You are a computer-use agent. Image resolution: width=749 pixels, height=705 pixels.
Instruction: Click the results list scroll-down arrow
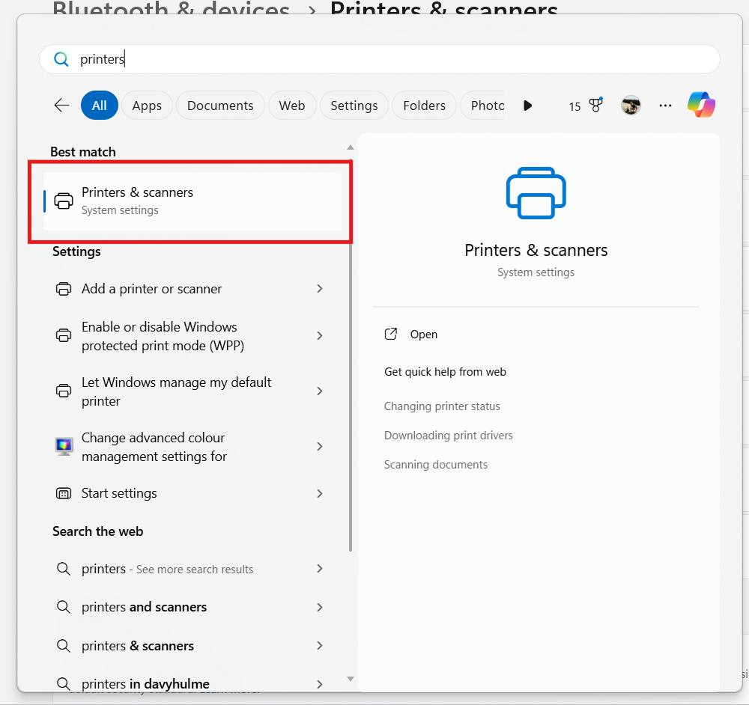[350, 679]
